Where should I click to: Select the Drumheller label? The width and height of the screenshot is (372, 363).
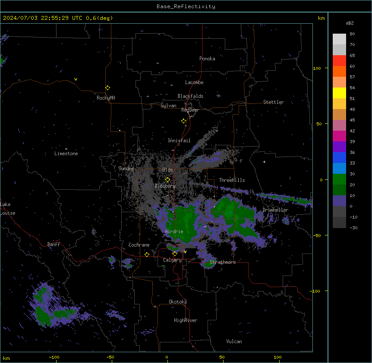coord(275,210)
